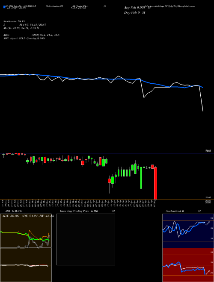Click the 74.13 value label on the Stochastics chart

click(207, 223)
